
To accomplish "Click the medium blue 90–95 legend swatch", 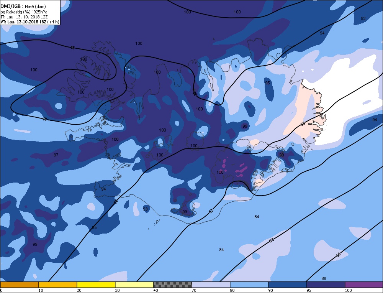I will [x=288, y=285].
